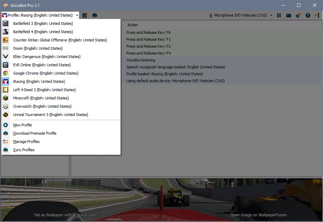323x222 pixels.
Task: Click the Battlefield 3 profile icon
Action: click(x=6, y=23)
